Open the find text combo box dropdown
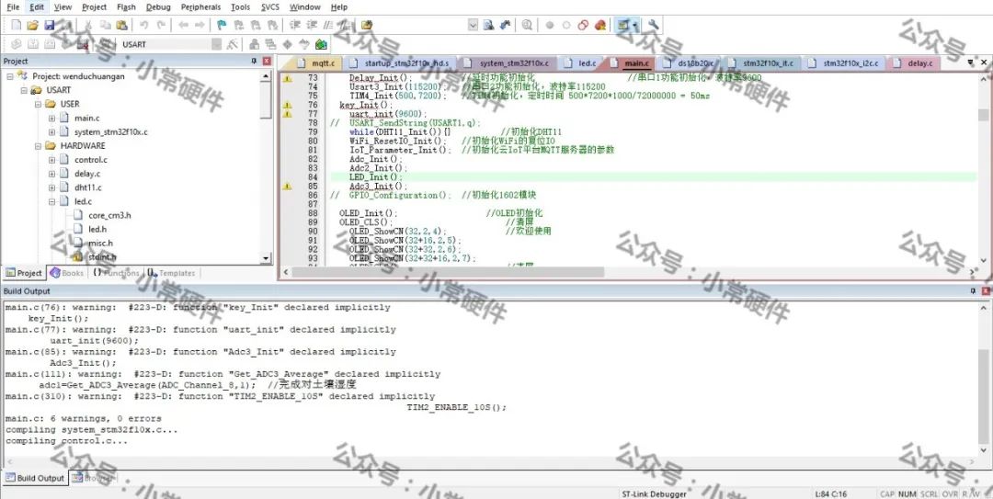Screen dimensions: 993x499 474,26
